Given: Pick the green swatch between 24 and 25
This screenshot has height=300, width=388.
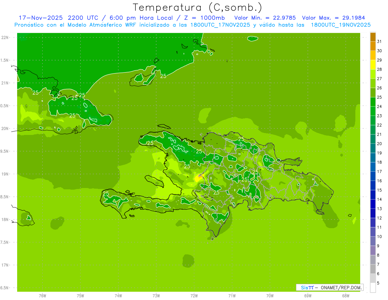Looking at the screenshot, I should tap(373, 102).
